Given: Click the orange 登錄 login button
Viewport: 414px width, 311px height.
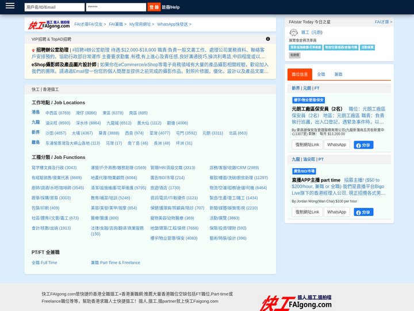Looking at the screenshot, I should [154, 7].
